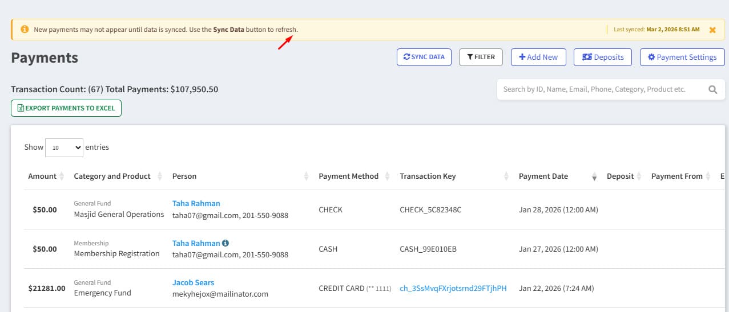
Task: Sort by the Payment Method column
Action: 353,176
